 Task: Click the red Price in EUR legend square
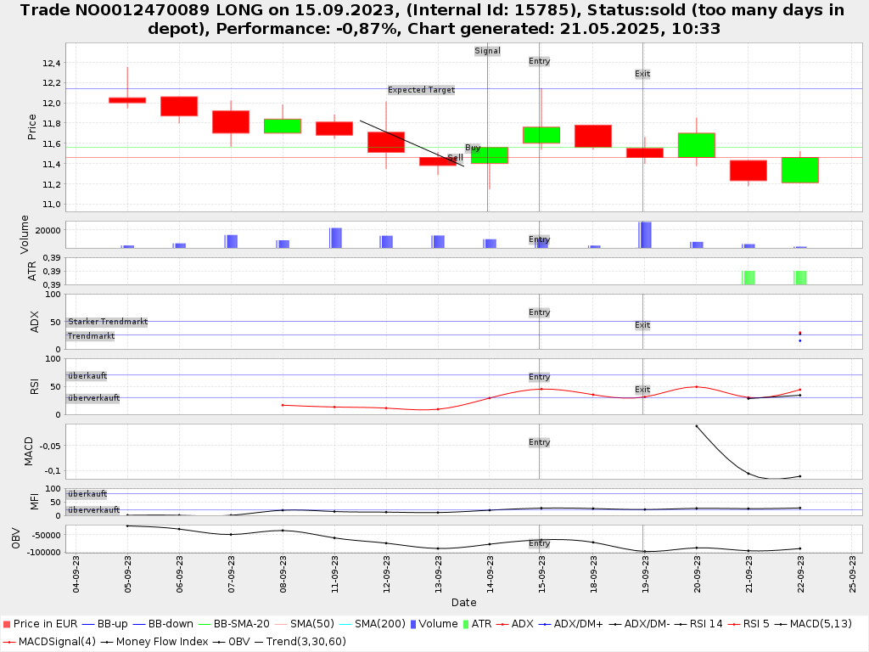coord(7,624)
